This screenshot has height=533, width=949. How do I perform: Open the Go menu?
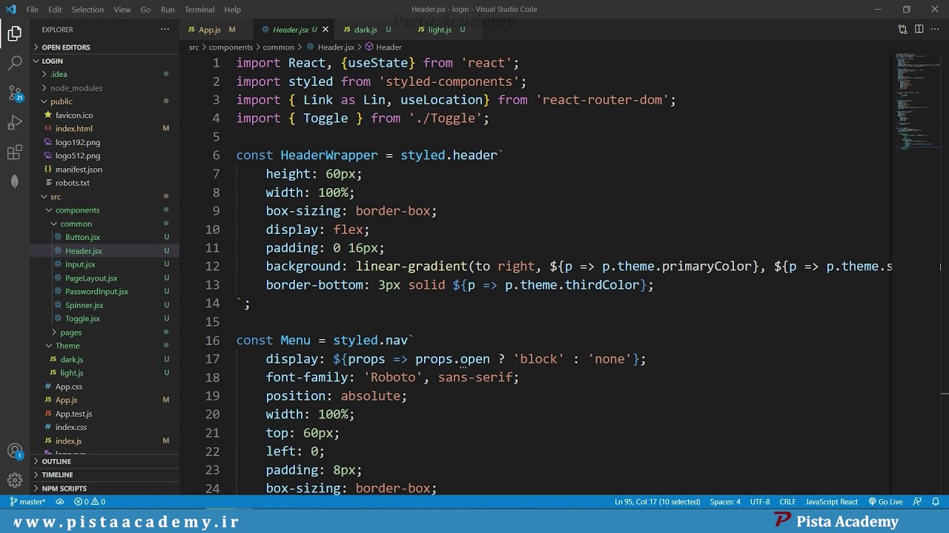pos(145,10)
